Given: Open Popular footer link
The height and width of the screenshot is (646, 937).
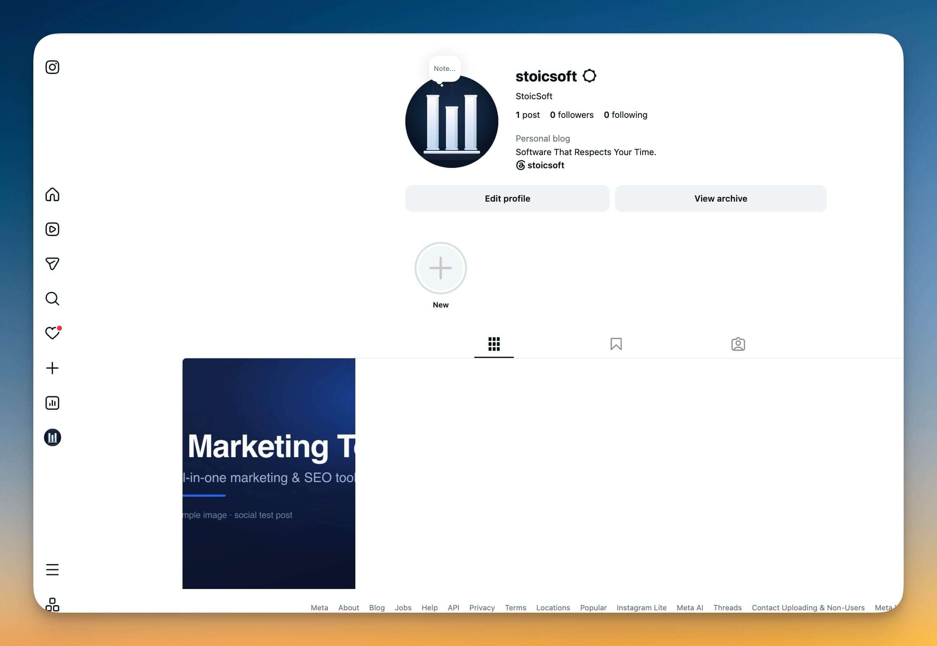Looking at the screenshot, I should 593,608.
